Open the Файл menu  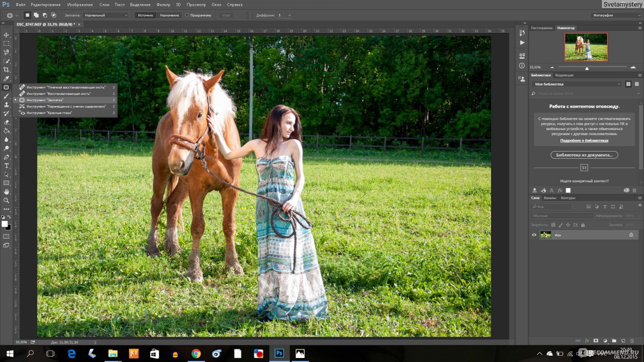click(21, 4)
